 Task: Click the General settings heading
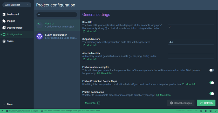tap(96, 14)
